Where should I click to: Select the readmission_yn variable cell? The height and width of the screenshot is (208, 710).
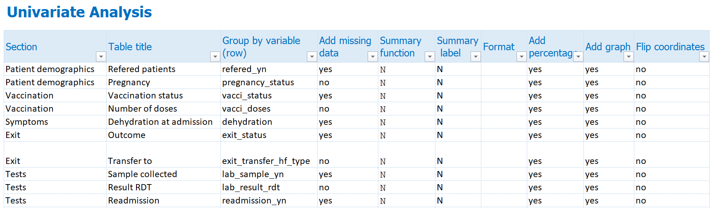269,201
